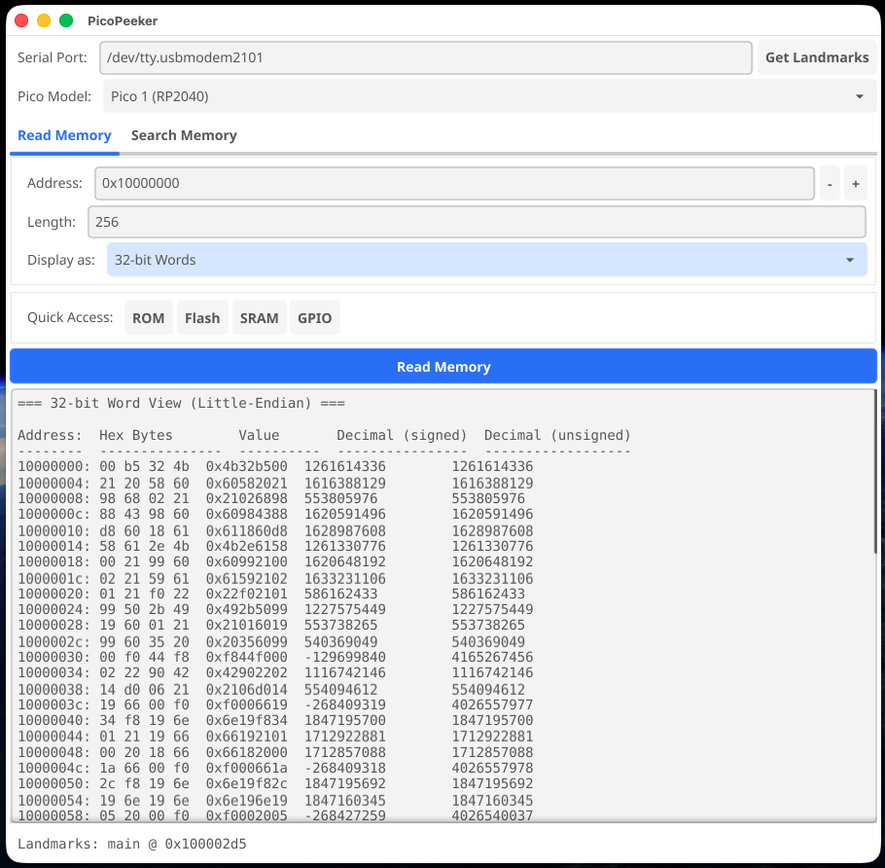
Task: Click unsigned decimal 4026540037
Action: tap(492, 816)
